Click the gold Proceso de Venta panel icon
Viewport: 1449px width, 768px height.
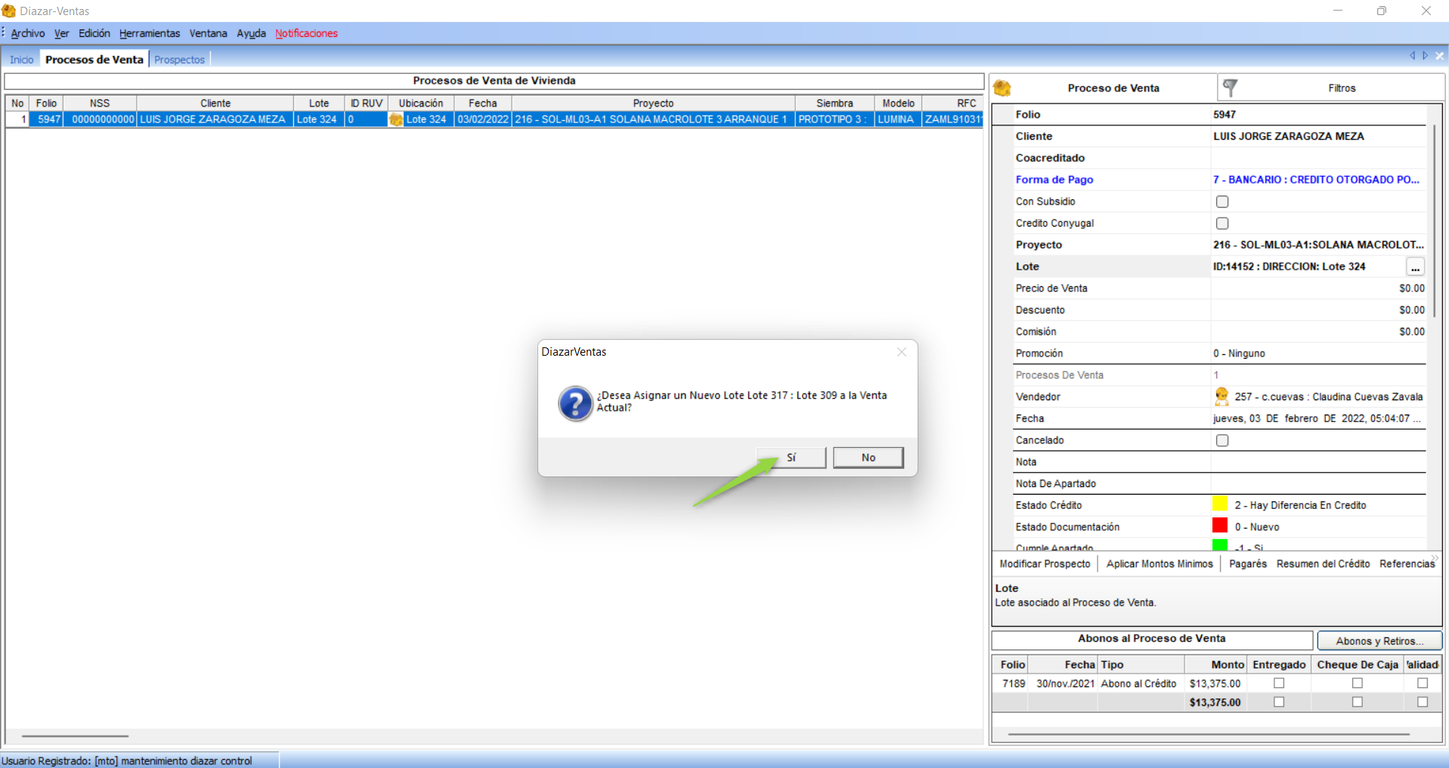click(1002, 88)
